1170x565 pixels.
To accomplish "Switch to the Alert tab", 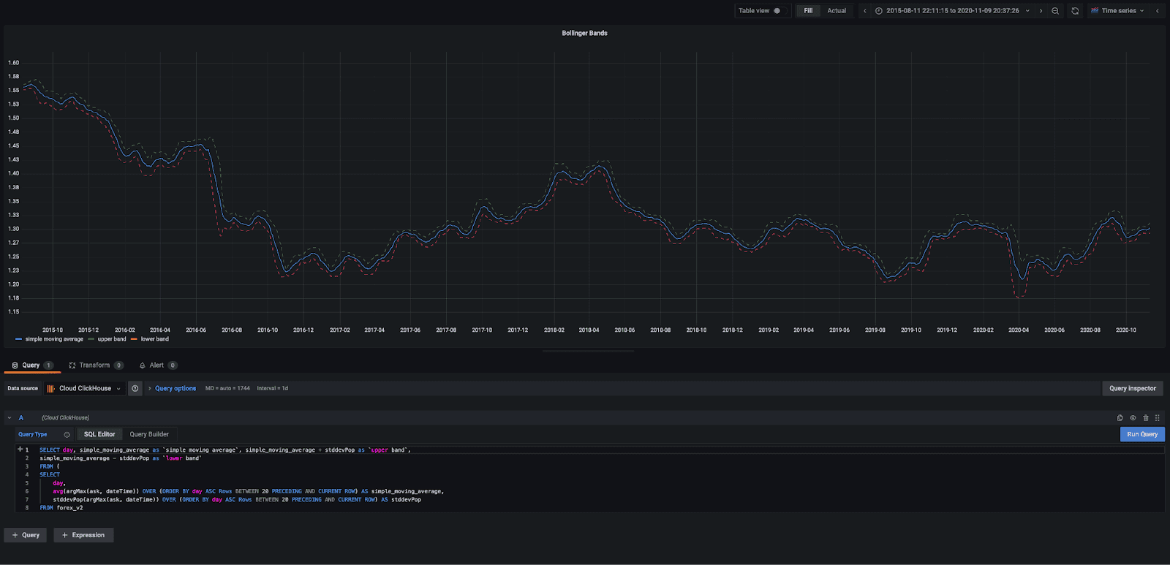I will point(158,365).
